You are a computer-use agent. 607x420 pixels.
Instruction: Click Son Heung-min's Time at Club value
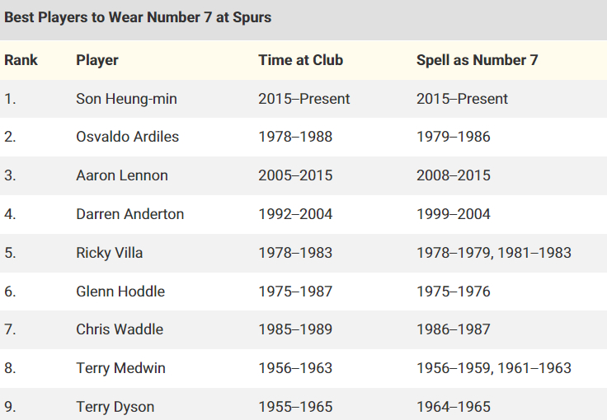[304, 99]
